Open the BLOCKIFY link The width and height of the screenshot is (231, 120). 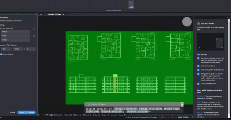[200, 113]
